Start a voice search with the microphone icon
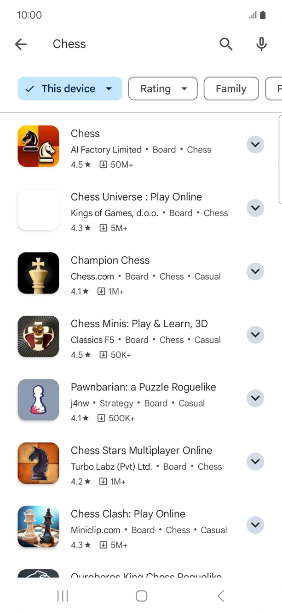This screenshot has height=613, width=282. [261, 44]
